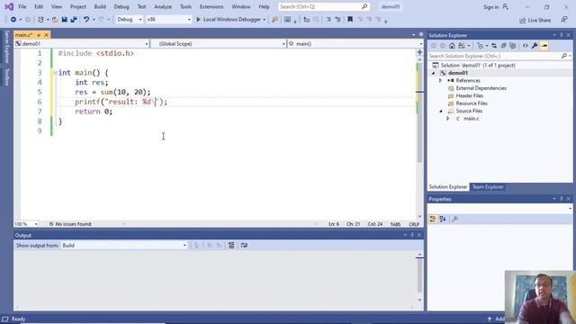Open the Toolbox side tab
576x324 pixels.
(6, 76)
